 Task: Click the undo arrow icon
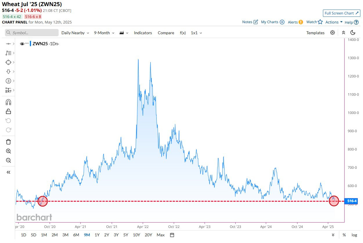[8, 121]
